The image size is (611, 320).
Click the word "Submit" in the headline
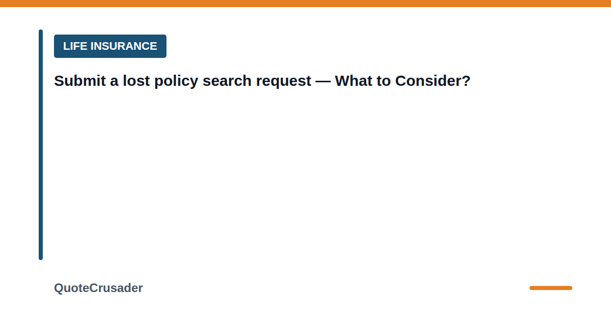[x=80, y=81]
